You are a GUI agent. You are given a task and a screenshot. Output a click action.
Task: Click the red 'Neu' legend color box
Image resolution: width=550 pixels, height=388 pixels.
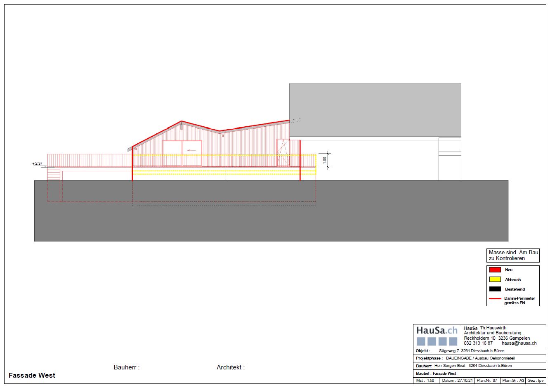tap(495, 270)
